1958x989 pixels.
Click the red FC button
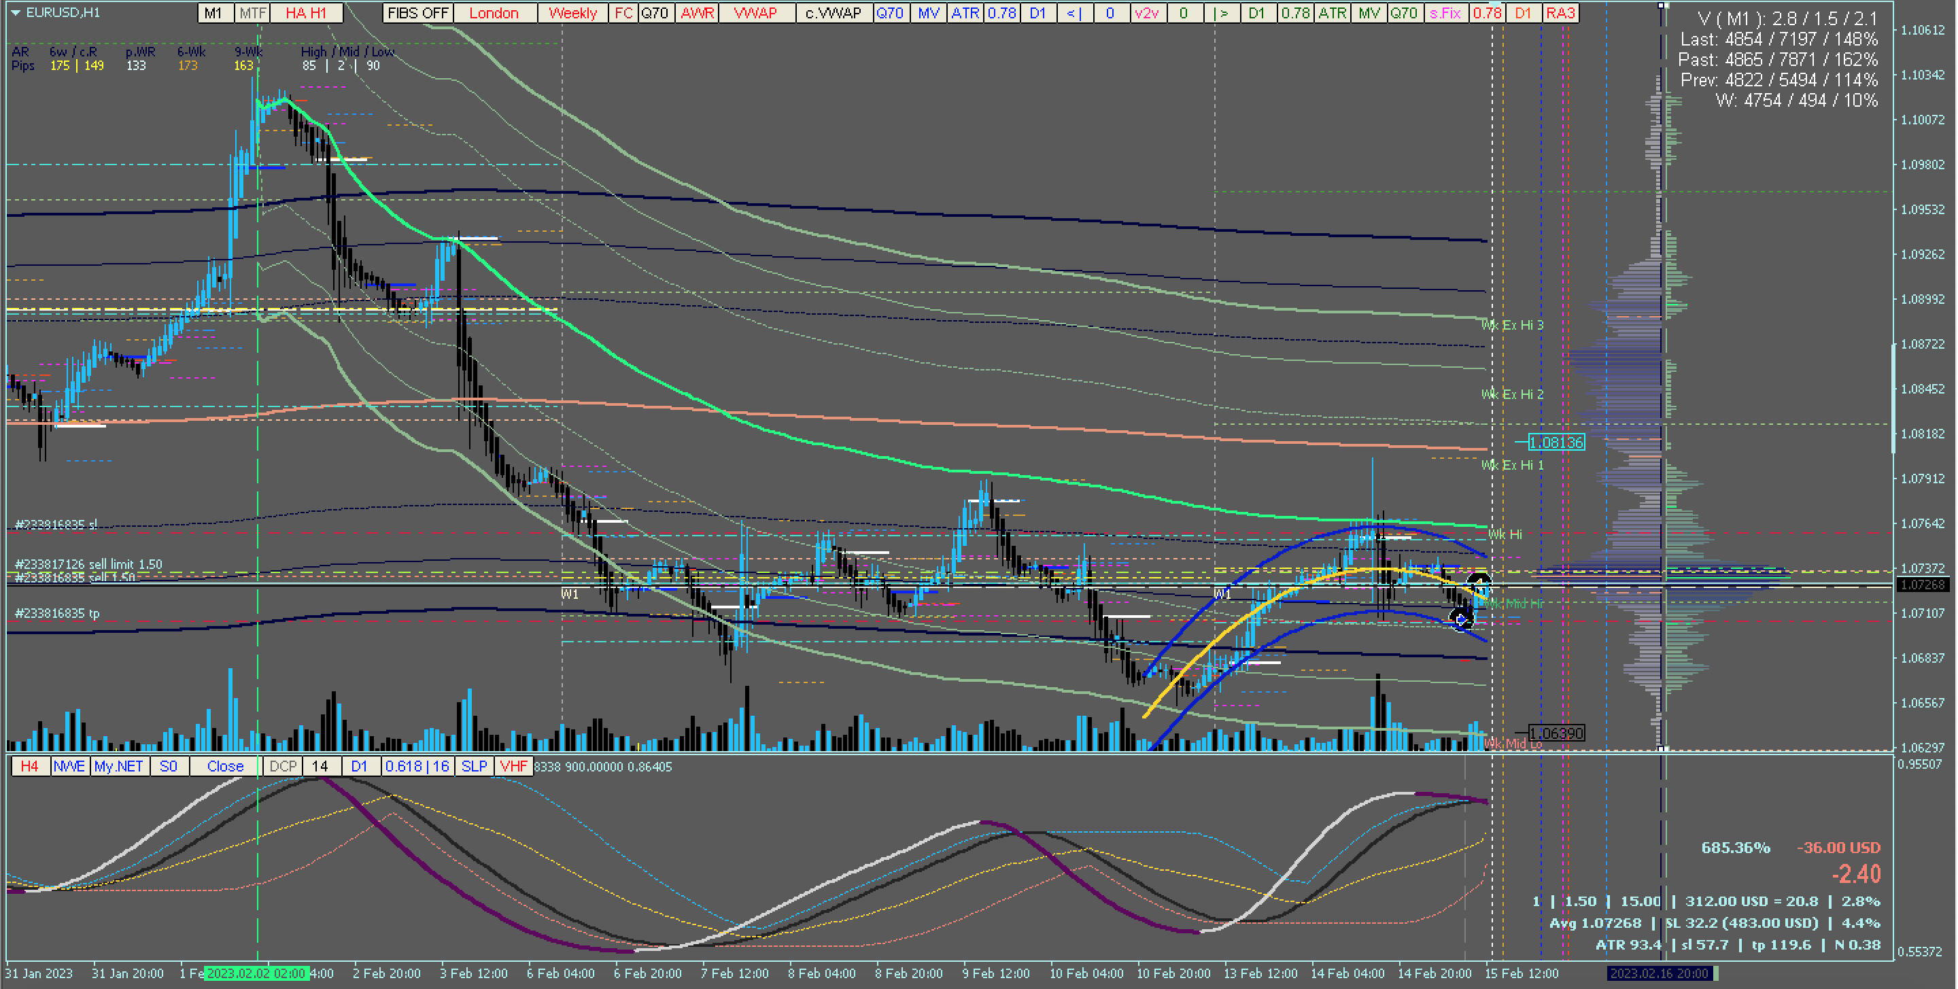point(623,13)
